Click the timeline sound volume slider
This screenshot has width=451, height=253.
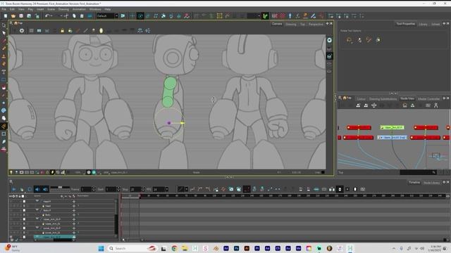click(60, 188)
